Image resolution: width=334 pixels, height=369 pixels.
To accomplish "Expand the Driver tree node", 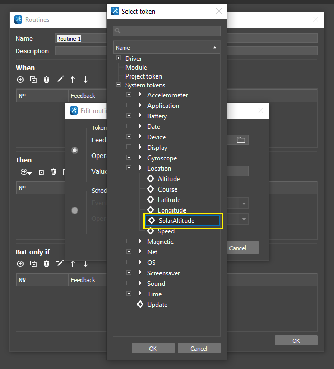I will pos(119,58).
